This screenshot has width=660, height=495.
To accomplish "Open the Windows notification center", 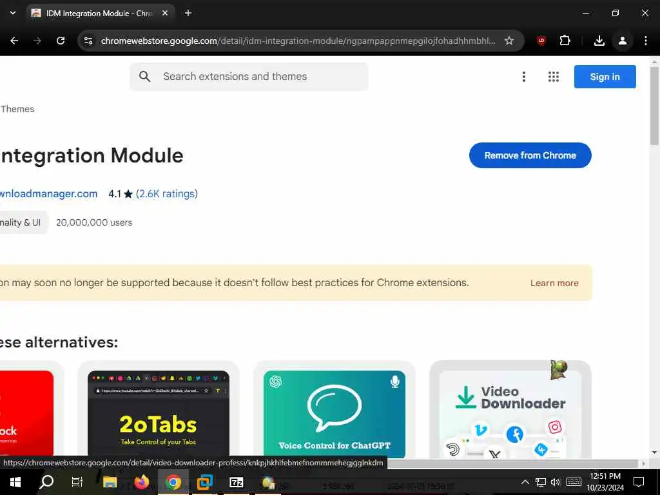I will point(639,482).
